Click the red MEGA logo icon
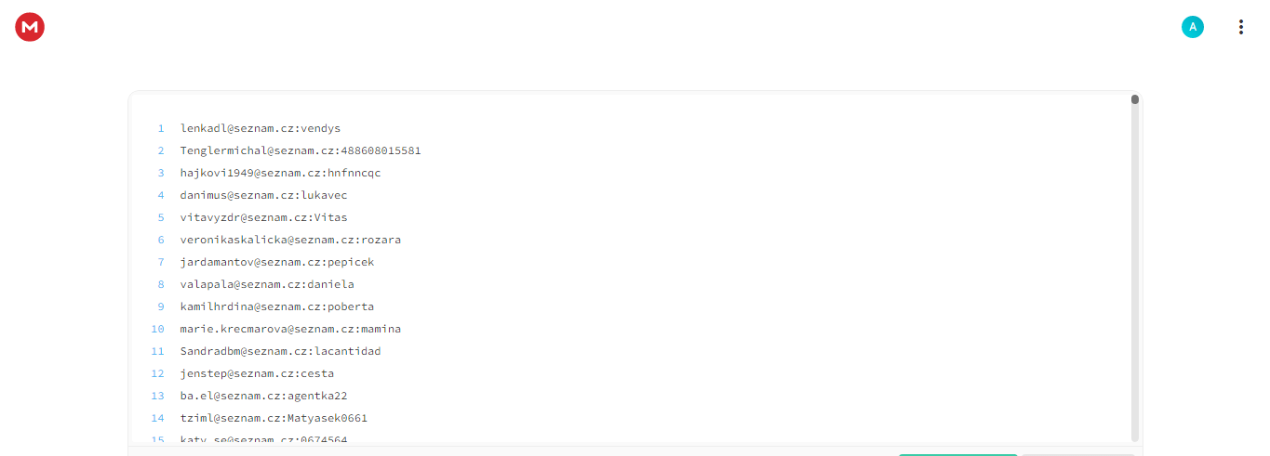This screenshot has height=456, width=1270. pyautogui.click(x=30, y=28)
